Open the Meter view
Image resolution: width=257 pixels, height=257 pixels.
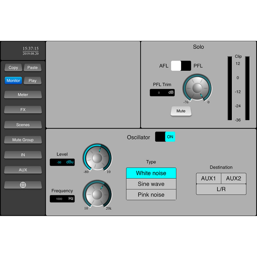pyautogui.click(x=23, y=95)
